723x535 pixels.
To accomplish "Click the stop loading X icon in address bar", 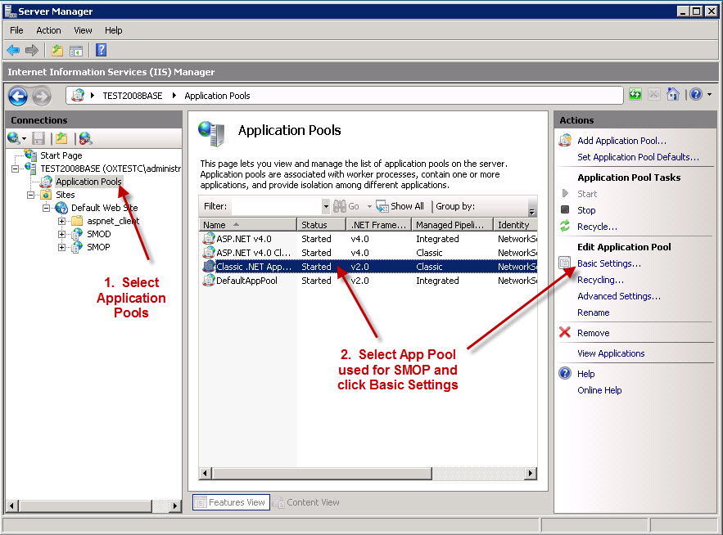I will click(x=654, y=94).
